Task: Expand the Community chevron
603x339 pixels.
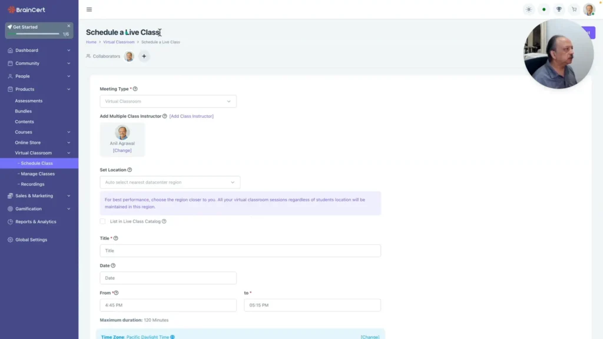Action: pos(69,64)
